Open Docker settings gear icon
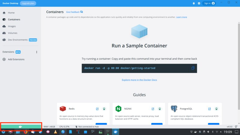The width and height of the screenshot is (240, 135). point(199,3)
